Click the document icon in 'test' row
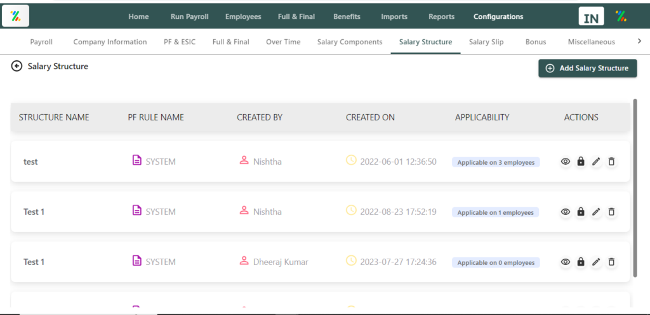The height and width of the screenshot is (315, 650). click(x=136, y=160)
